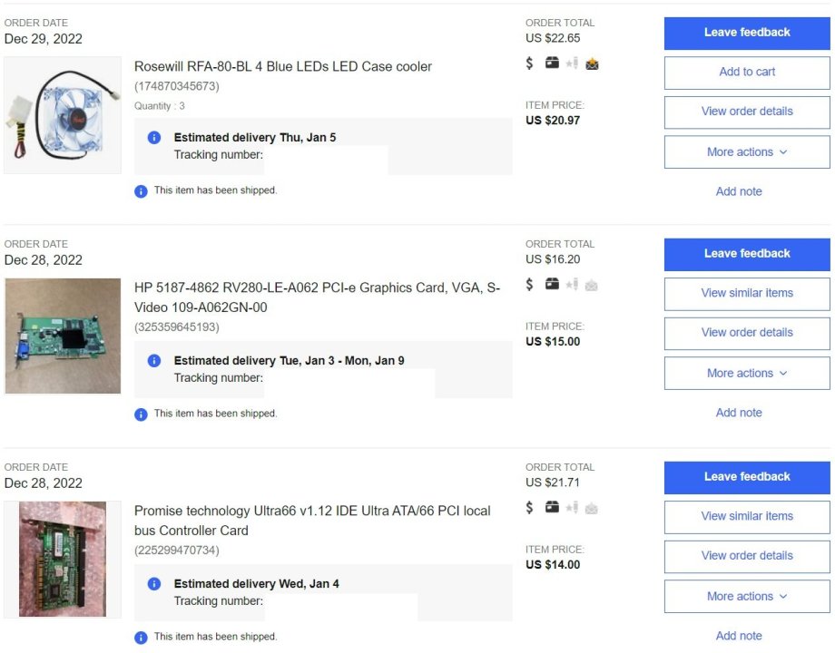
Task: View order details for the HP graphics card
Action: pyautogui.click(x=747, y=333)
